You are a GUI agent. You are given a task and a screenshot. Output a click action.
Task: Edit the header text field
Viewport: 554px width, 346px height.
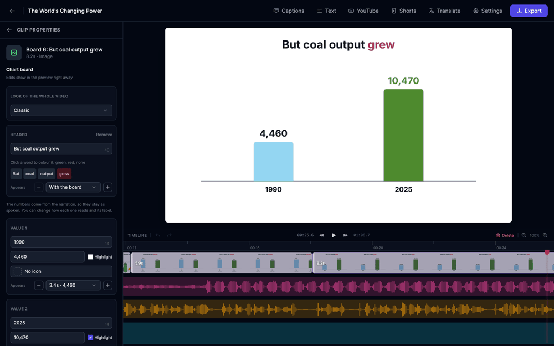(x=61, y=148)
